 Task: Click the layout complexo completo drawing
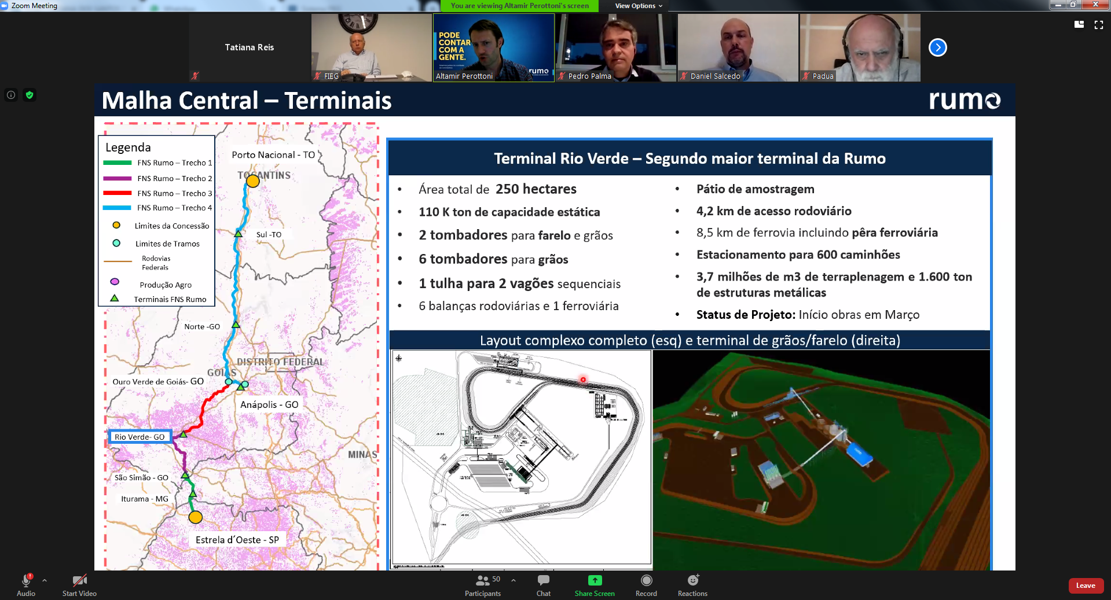click(x=522, y=457)
